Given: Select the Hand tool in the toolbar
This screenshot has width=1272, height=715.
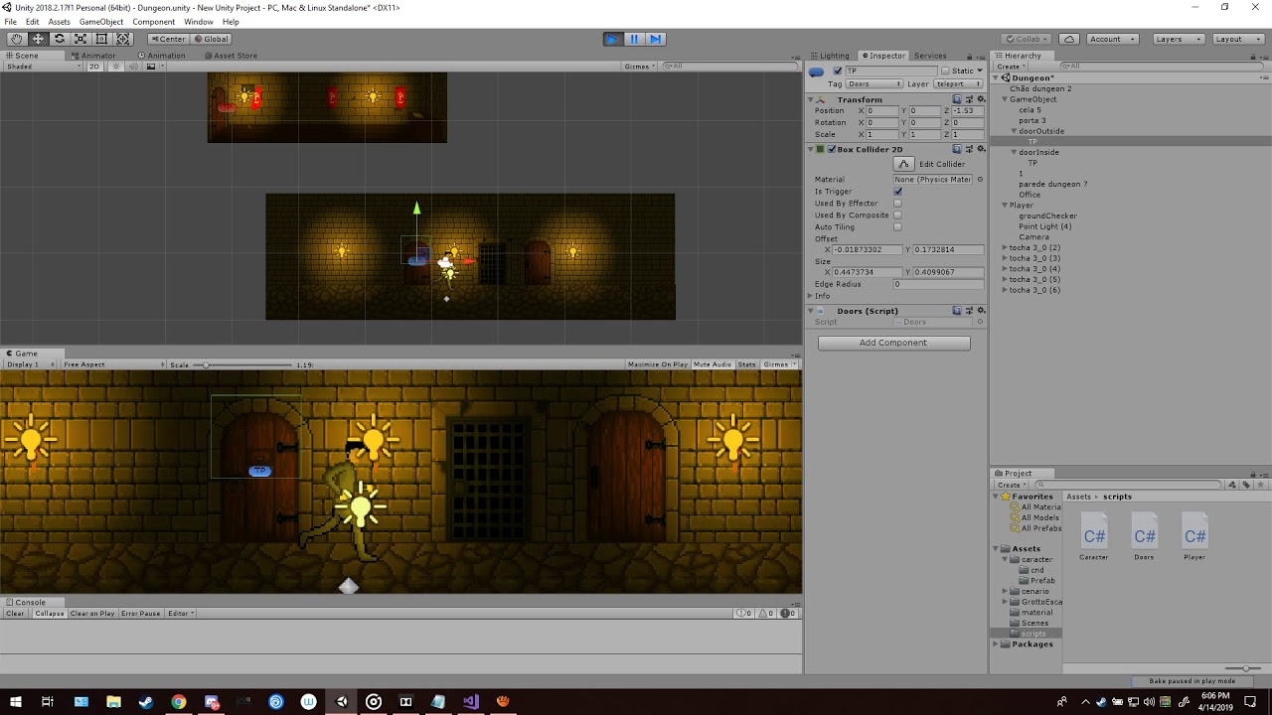Looking at the screenshot, I should [17, 39].
